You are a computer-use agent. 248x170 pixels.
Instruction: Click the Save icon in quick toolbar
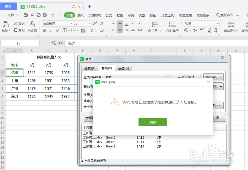coord(26,15)
